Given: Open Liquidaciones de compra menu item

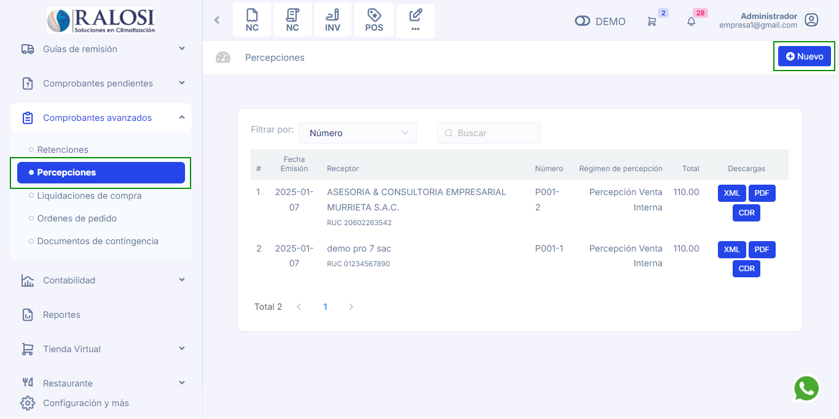Looking at the screenshot, I should coord(89,196).
